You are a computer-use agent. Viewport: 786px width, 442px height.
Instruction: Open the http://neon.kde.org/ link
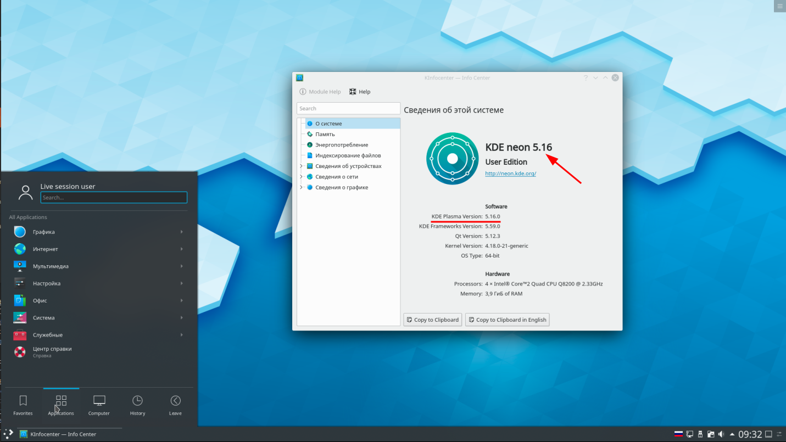(510, 173)
